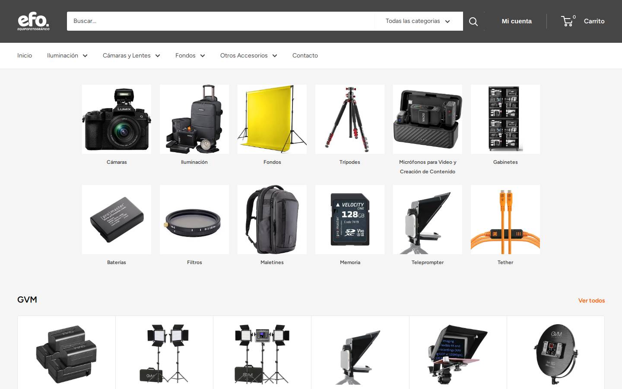Click the Gabinetes category label

coord(505,162)
